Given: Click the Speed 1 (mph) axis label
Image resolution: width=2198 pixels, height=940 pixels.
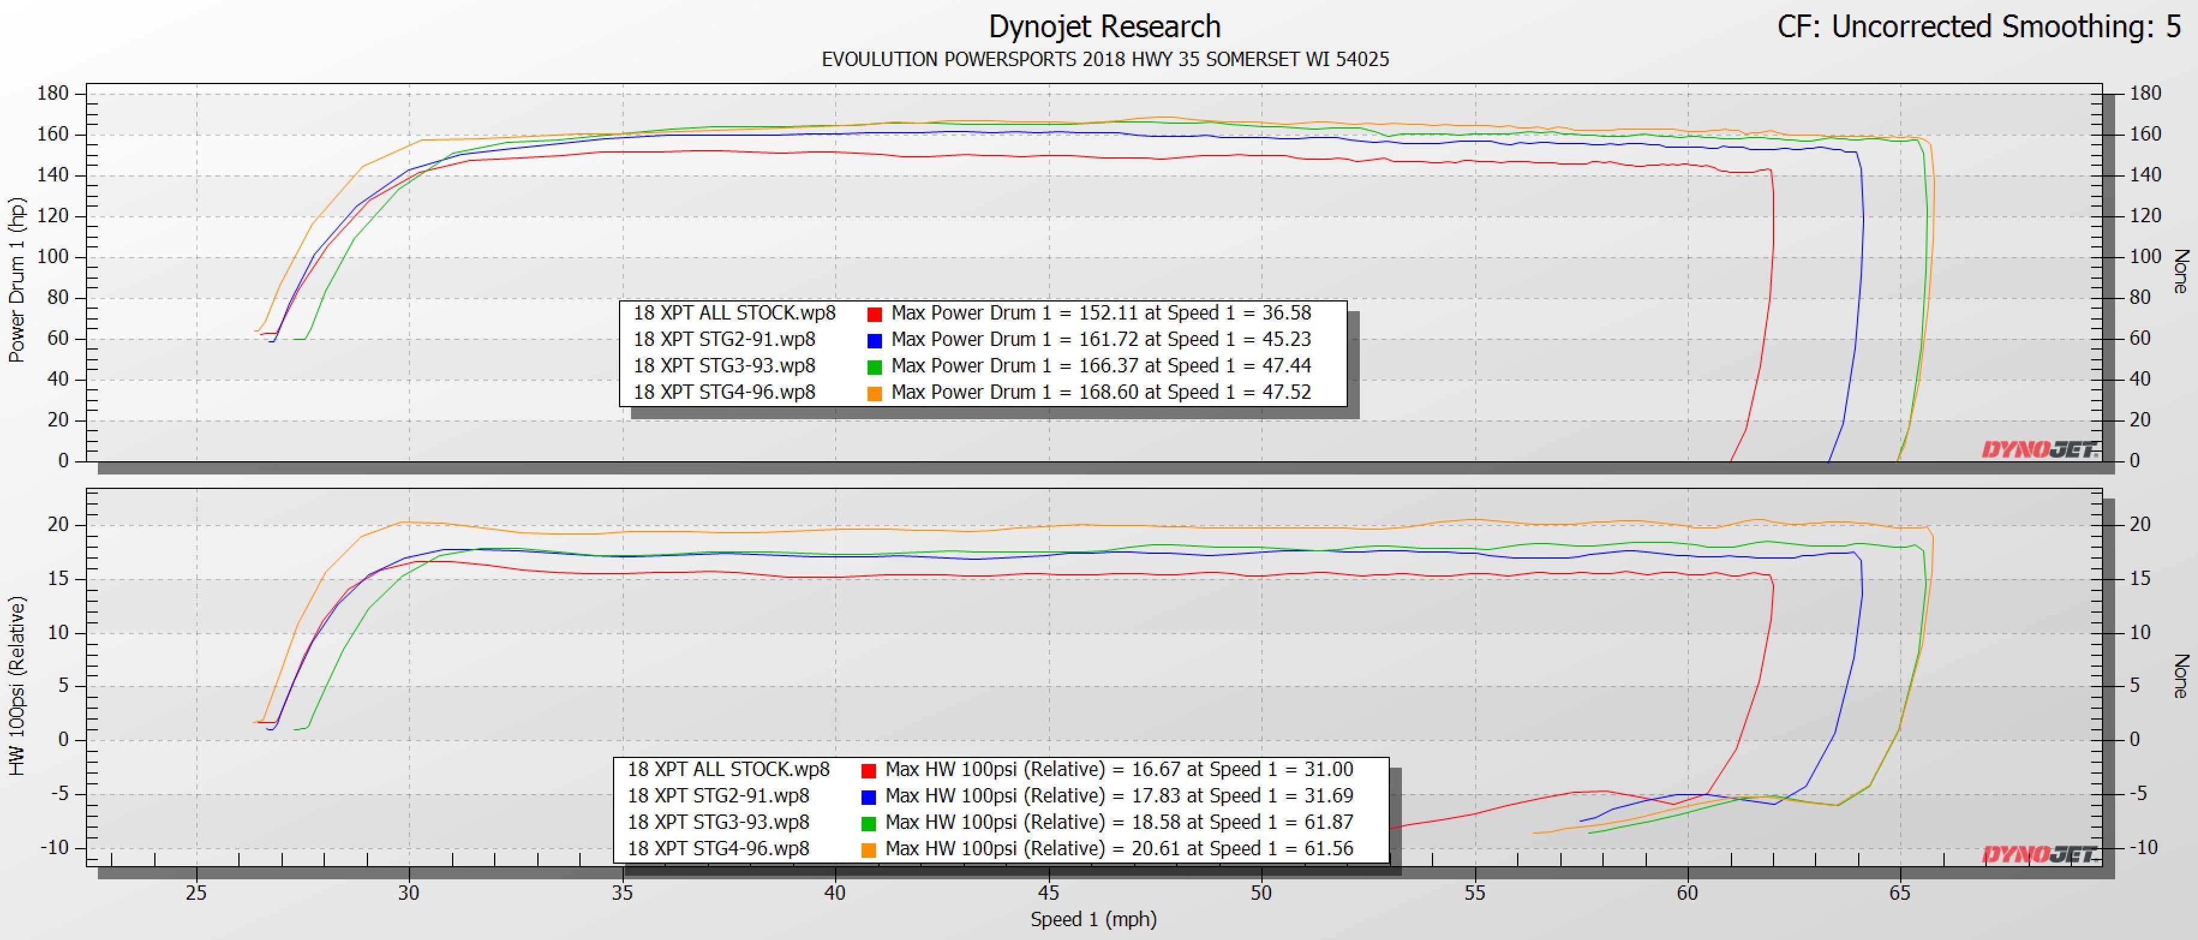Looking at the screenshot, I should pyautogui.click(x=1093, y=920).
